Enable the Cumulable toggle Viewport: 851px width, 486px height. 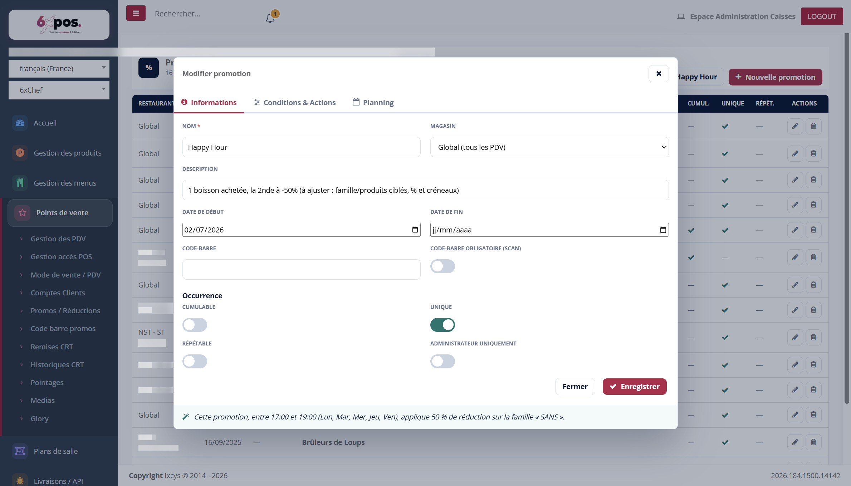click(x=195, y=325)
